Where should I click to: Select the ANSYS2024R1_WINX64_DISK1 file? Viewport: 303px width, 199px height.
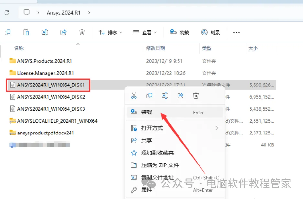point(51,85)
